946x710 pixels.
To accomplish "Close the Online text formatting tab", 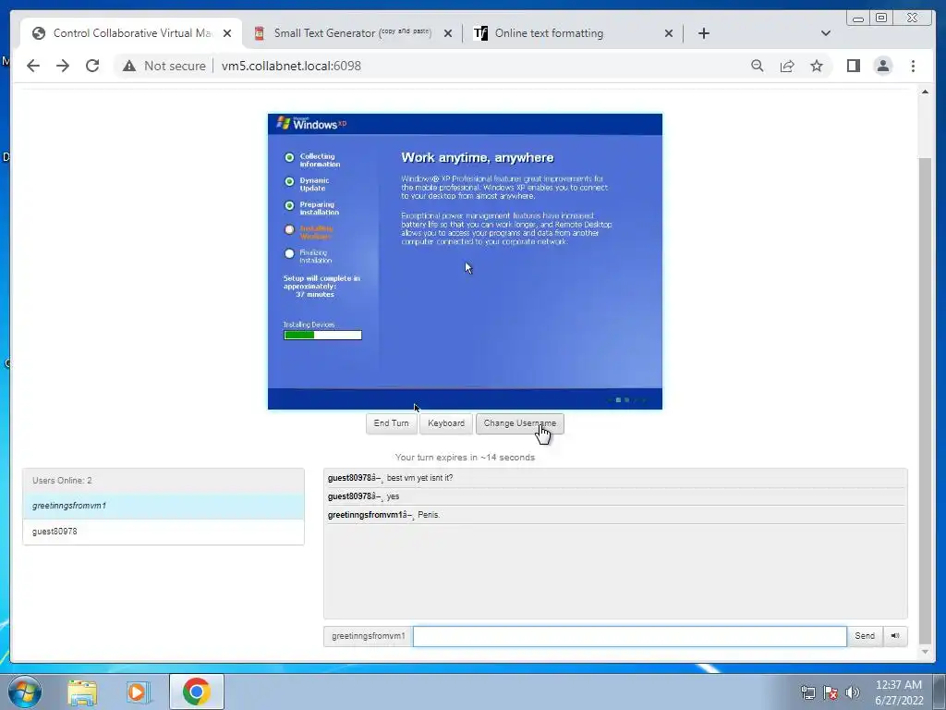I will 669,33.
